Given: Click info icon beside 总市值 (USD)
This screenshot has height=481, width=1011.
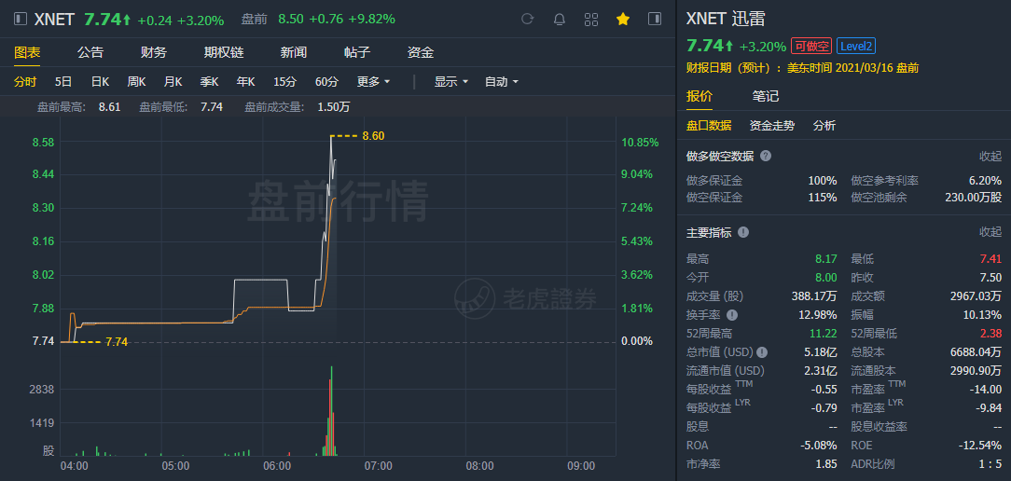Looking at the screenshot, I should 762,352.
